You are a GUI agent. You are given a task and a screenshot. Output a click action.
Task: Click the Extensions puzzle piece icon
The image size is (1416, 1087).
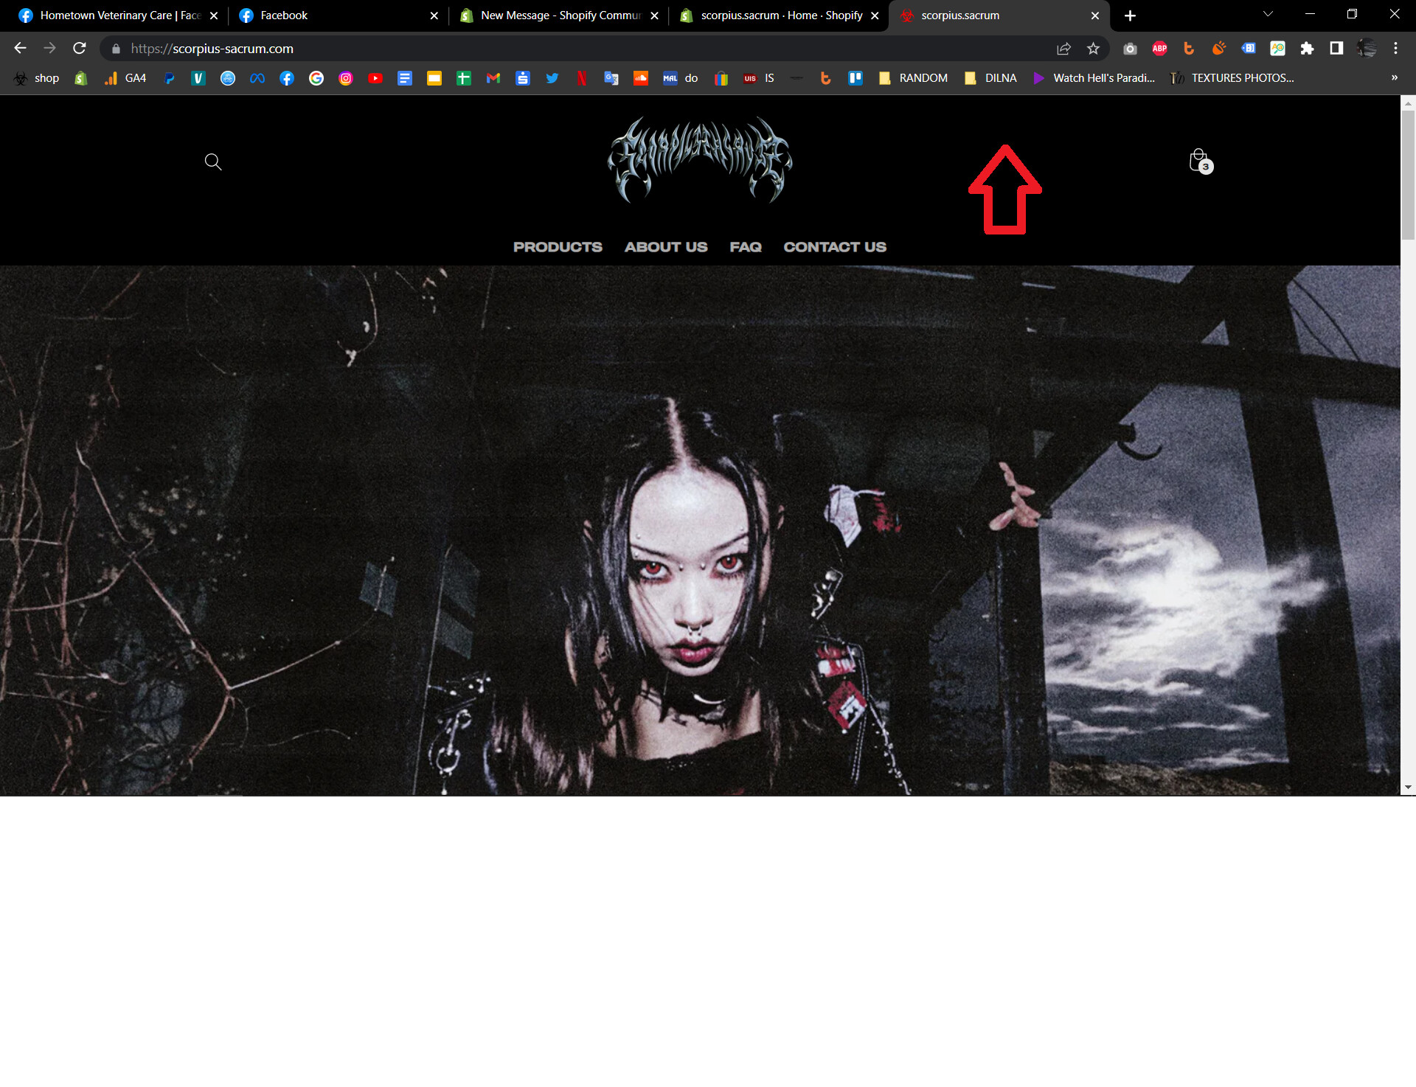click(x=1307, y=49)
